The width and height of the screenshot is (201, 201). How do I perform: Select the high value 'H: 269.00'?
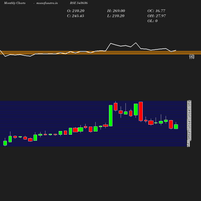coord(116,11)
